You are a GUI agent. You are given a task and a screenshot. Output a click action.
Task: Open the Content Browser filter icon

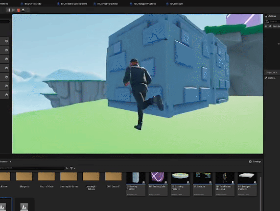pyautogui.click(x=71, y=168)
